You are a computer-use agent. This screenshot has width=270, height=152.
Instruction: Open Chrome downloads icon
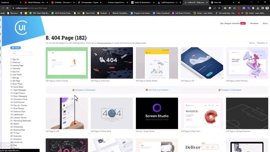(x=258, y=8)
